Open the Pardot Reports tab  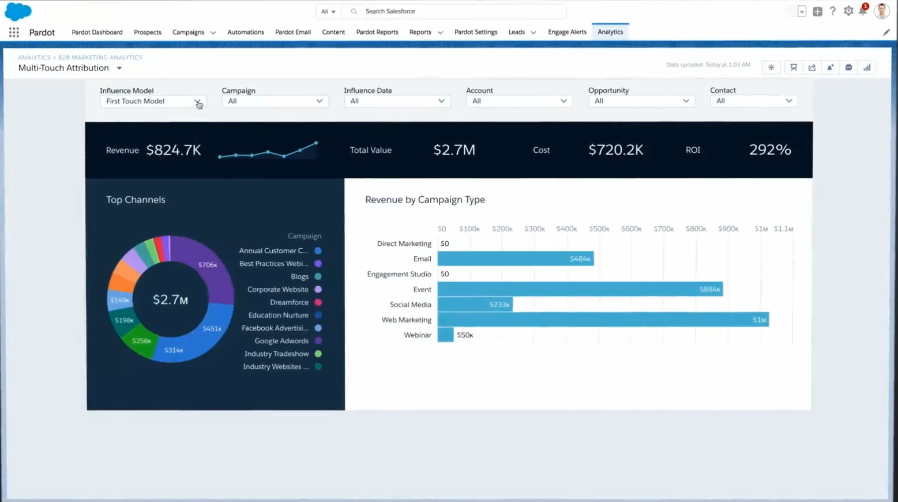[x=377, y=32]
